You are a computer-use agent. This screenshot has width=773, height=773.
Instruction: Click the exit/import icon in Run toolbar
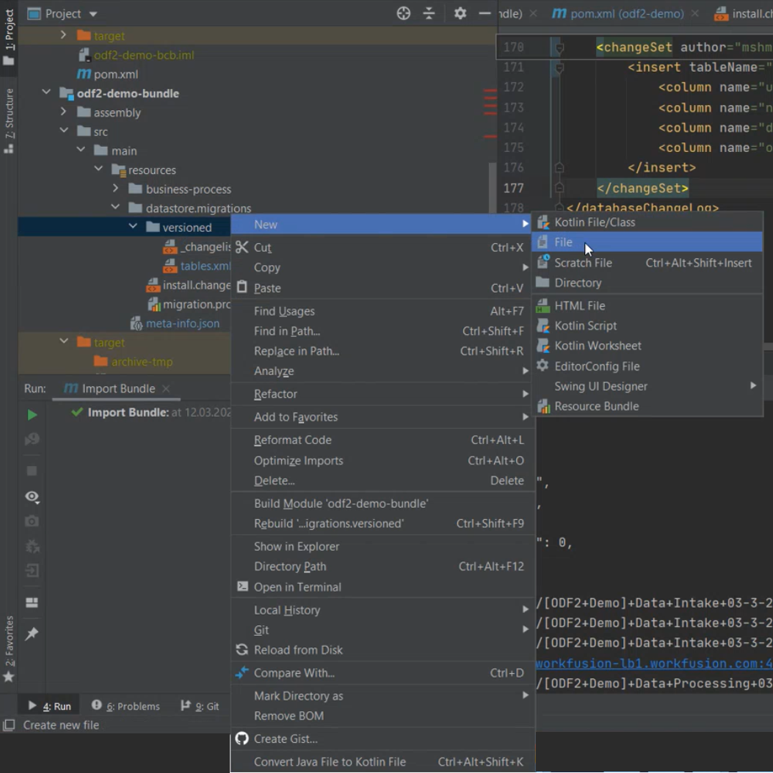(x=32, y=570)
